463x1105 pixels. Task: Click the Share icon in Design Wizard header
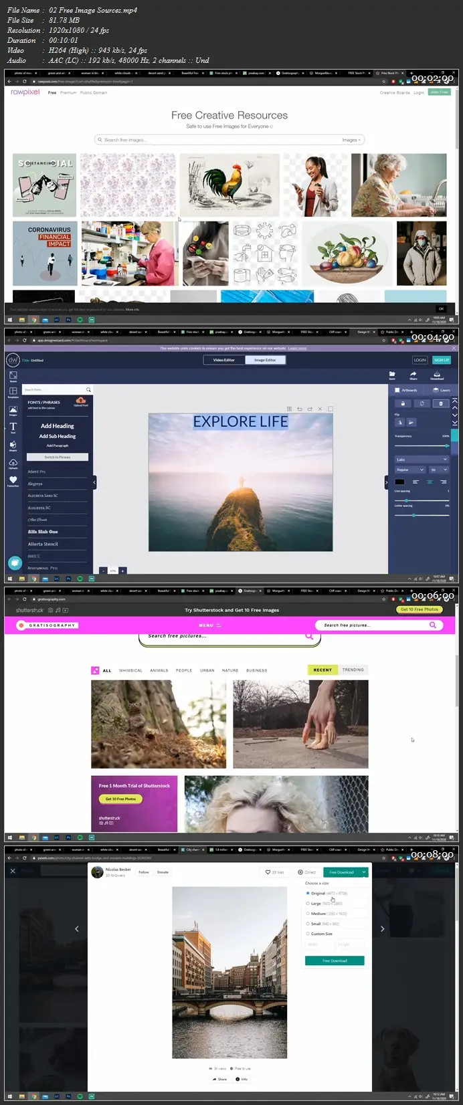[413, 376]
